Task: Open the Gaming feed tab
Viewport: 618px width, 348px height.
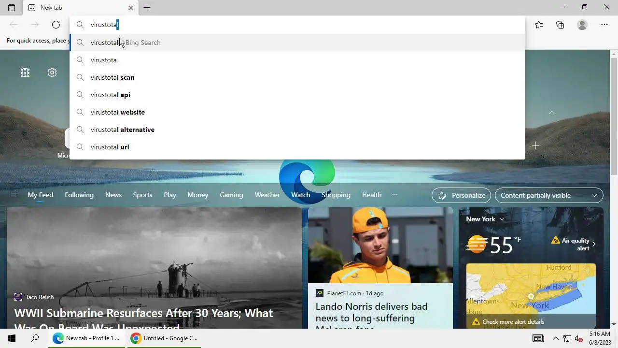Action: [231, 195]
